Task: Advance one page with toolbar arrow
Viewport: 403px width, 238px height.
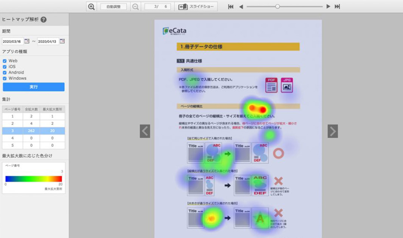Action: point(328,7)
